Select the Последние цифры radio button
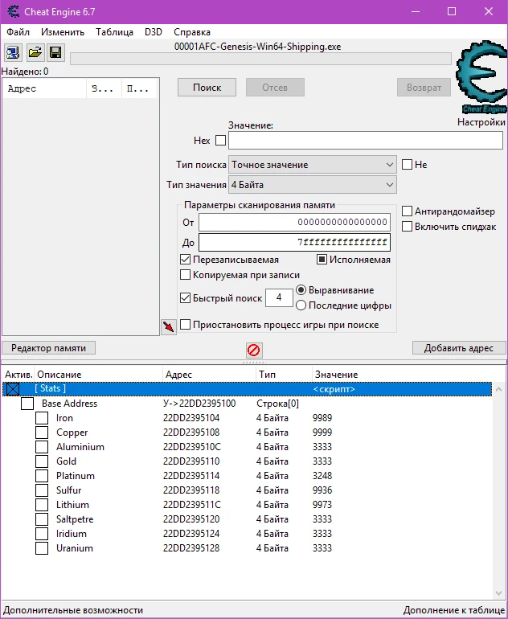The image size is (508, 619). [x=301, y=305]
